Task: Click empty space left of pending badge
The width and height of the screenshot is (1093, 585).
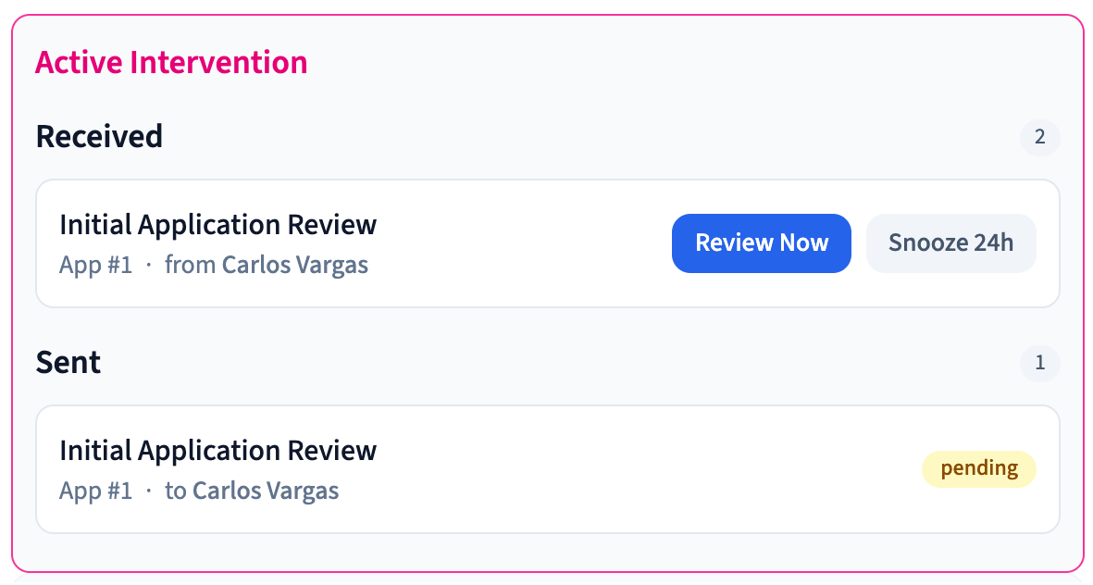Action: [x=648, y=469]
